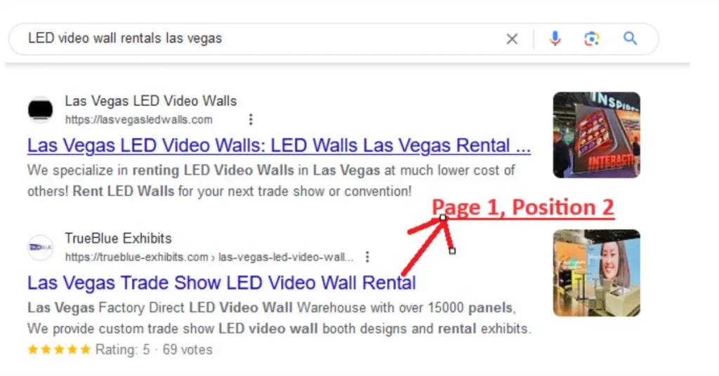719x376 pixels.
Task: Click the red arrow's lower selection handle
Action: coord(452,251)
